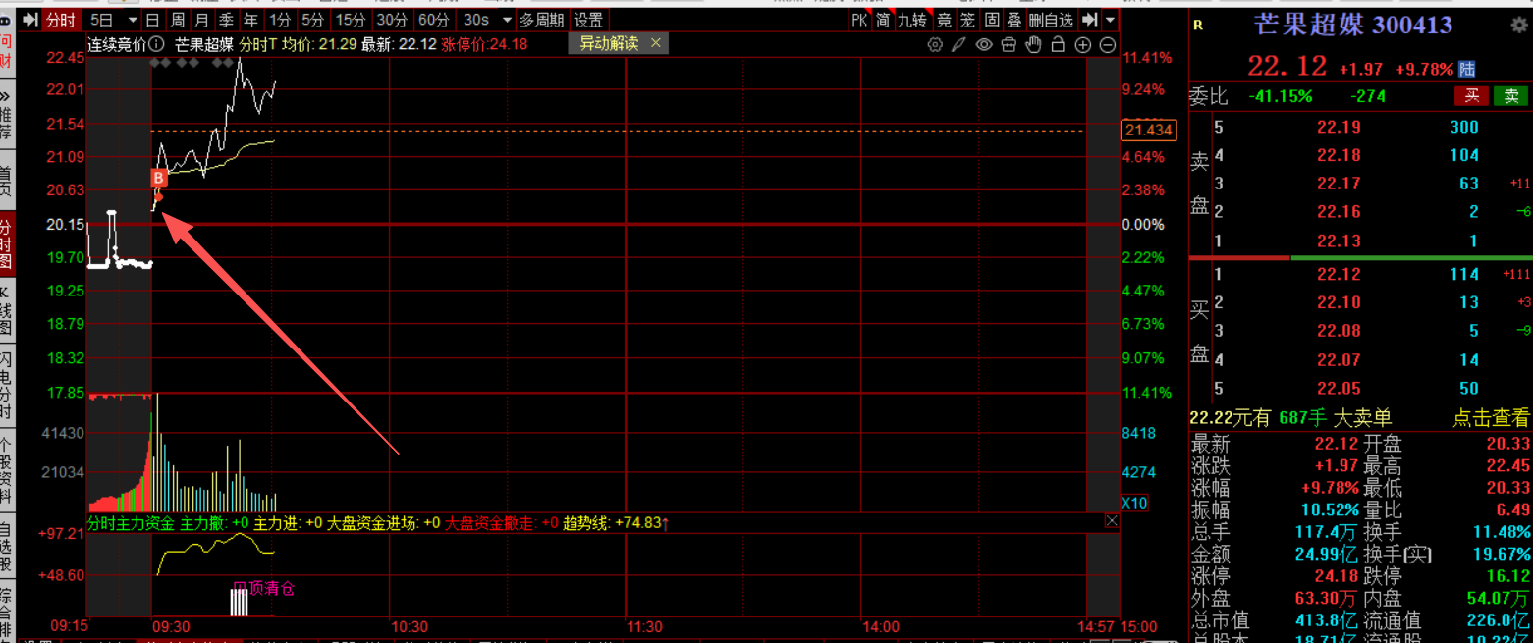Click sell level 5 price 22.19
This screenshot has width=1533, height=643.
tap(1340, 127)
